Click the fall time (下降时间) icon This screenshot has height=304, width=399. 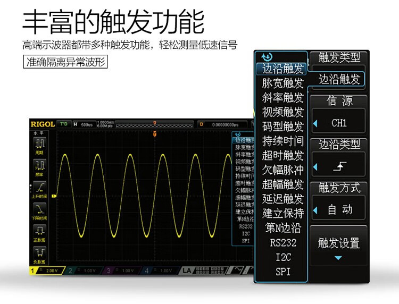[40, 210]
